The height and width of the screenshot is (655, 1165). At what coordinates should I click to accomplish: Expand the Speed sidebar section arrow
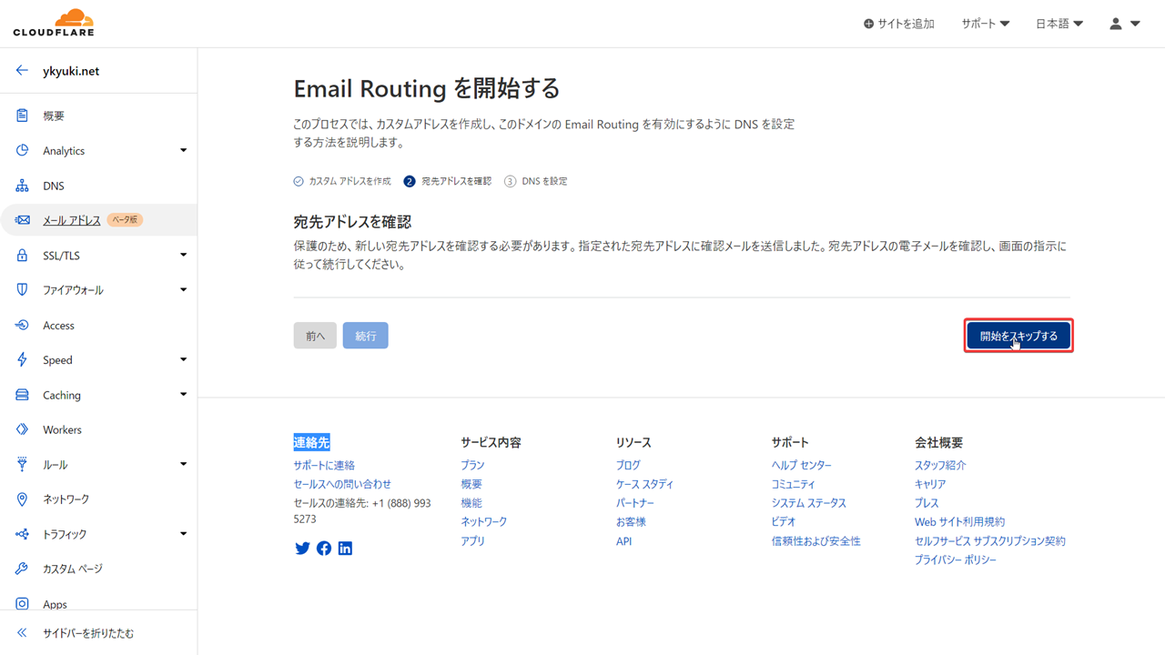pyautogui.click(x=183, y=359)
